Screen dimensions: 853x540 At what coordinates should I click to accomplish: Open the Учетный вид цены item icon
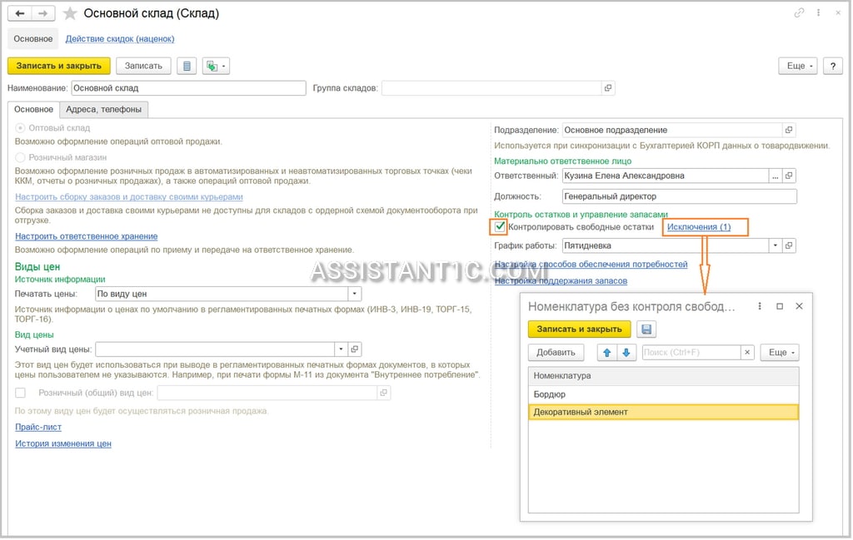click(x=355, y=349)
